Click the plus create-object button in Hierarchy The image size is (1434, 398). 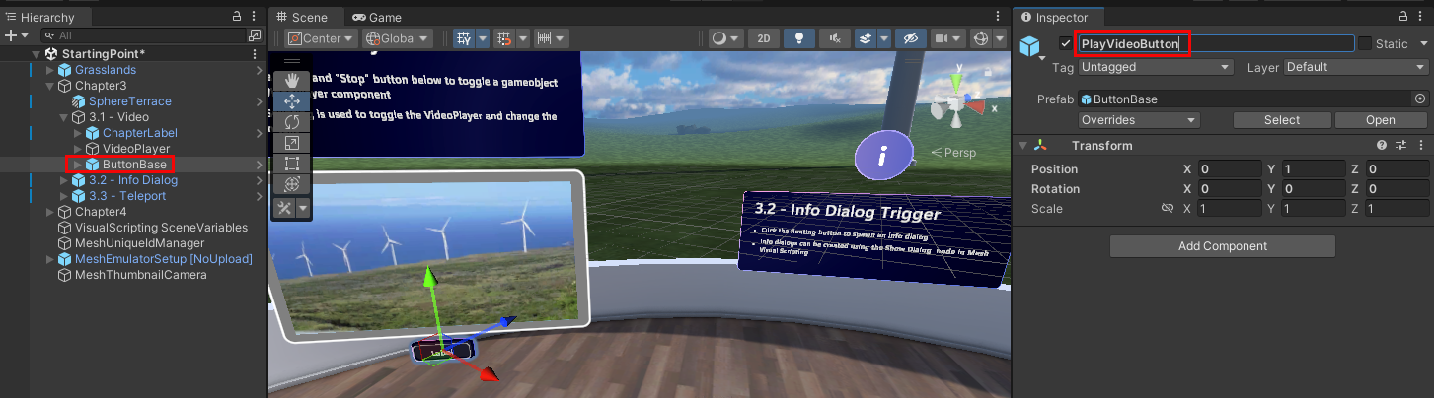pos(10,34)
